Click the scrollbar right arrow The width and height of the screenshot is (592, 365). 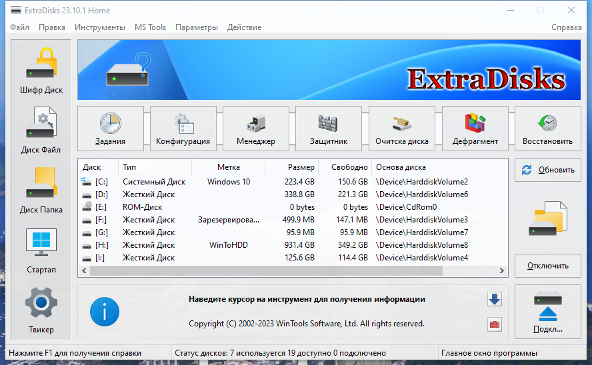coord(502,270)
